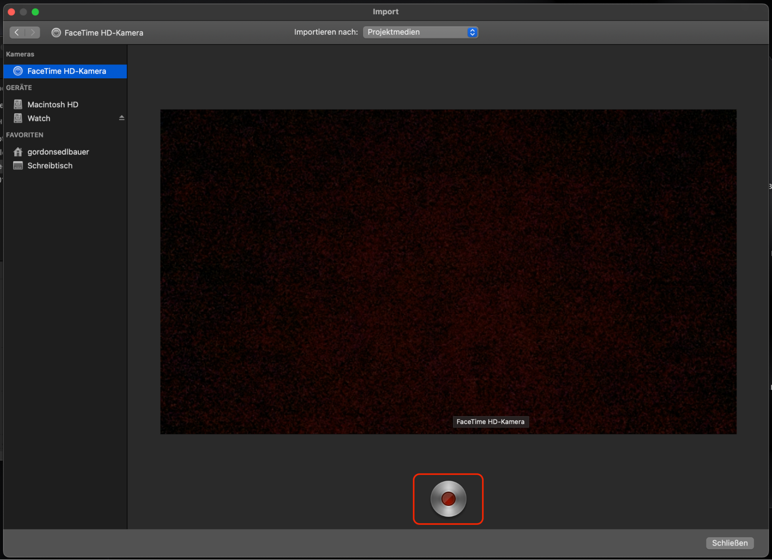This screenshot has width=772, height=560.
Task: Click the FaceTime HD-Kamera title in toolbar
Action: pos(103,33)
